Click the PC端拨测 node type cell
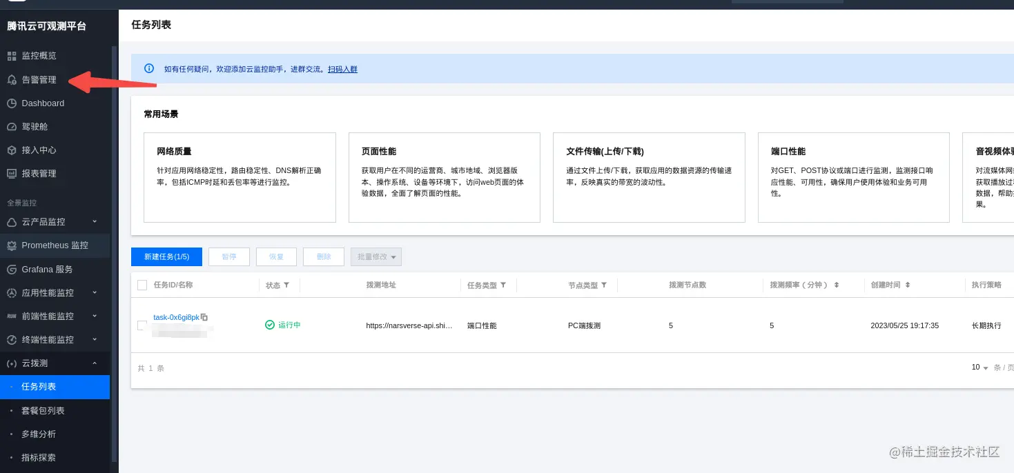Image resolution: width=1014 pixels, height=473 pixels. (584, 325)
